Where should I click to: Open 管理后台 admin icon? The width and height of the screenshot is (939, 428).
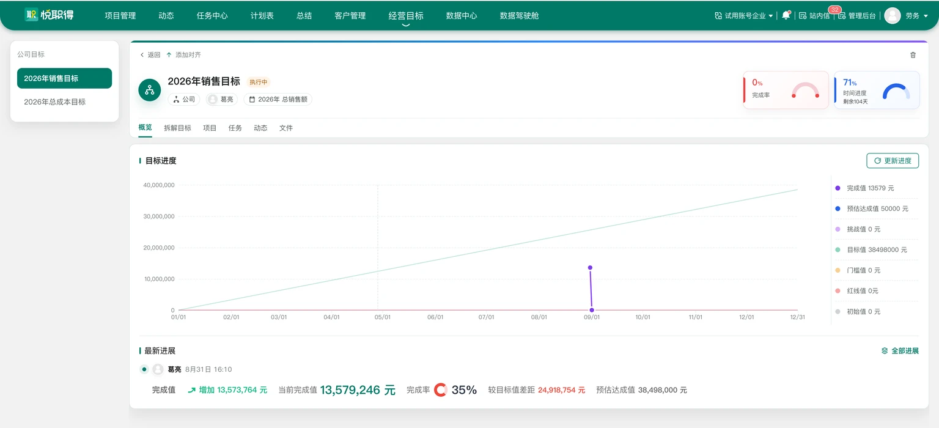[842, 16]
